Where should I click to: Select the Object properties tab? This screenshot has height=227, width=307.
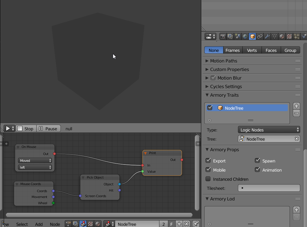coord(252,36)
